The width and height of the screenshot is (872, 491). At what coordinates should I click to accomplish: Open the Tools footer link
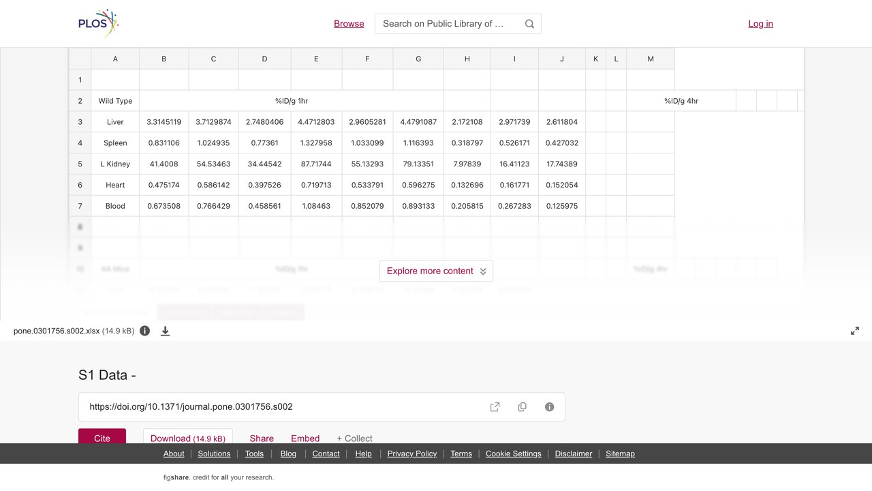254,453
